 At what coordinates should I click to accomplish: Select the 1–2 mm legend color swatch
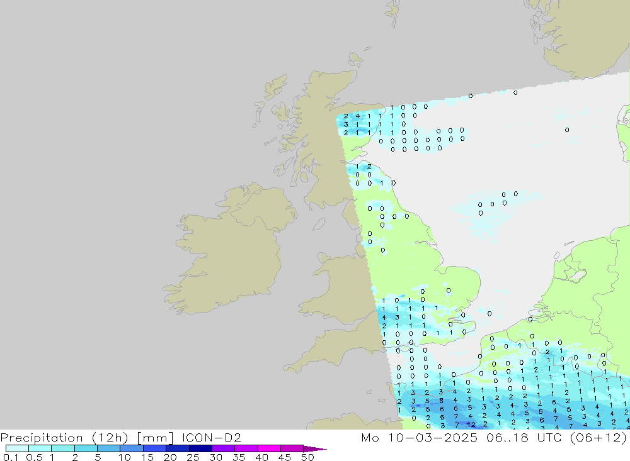click(x=63, y=448)
